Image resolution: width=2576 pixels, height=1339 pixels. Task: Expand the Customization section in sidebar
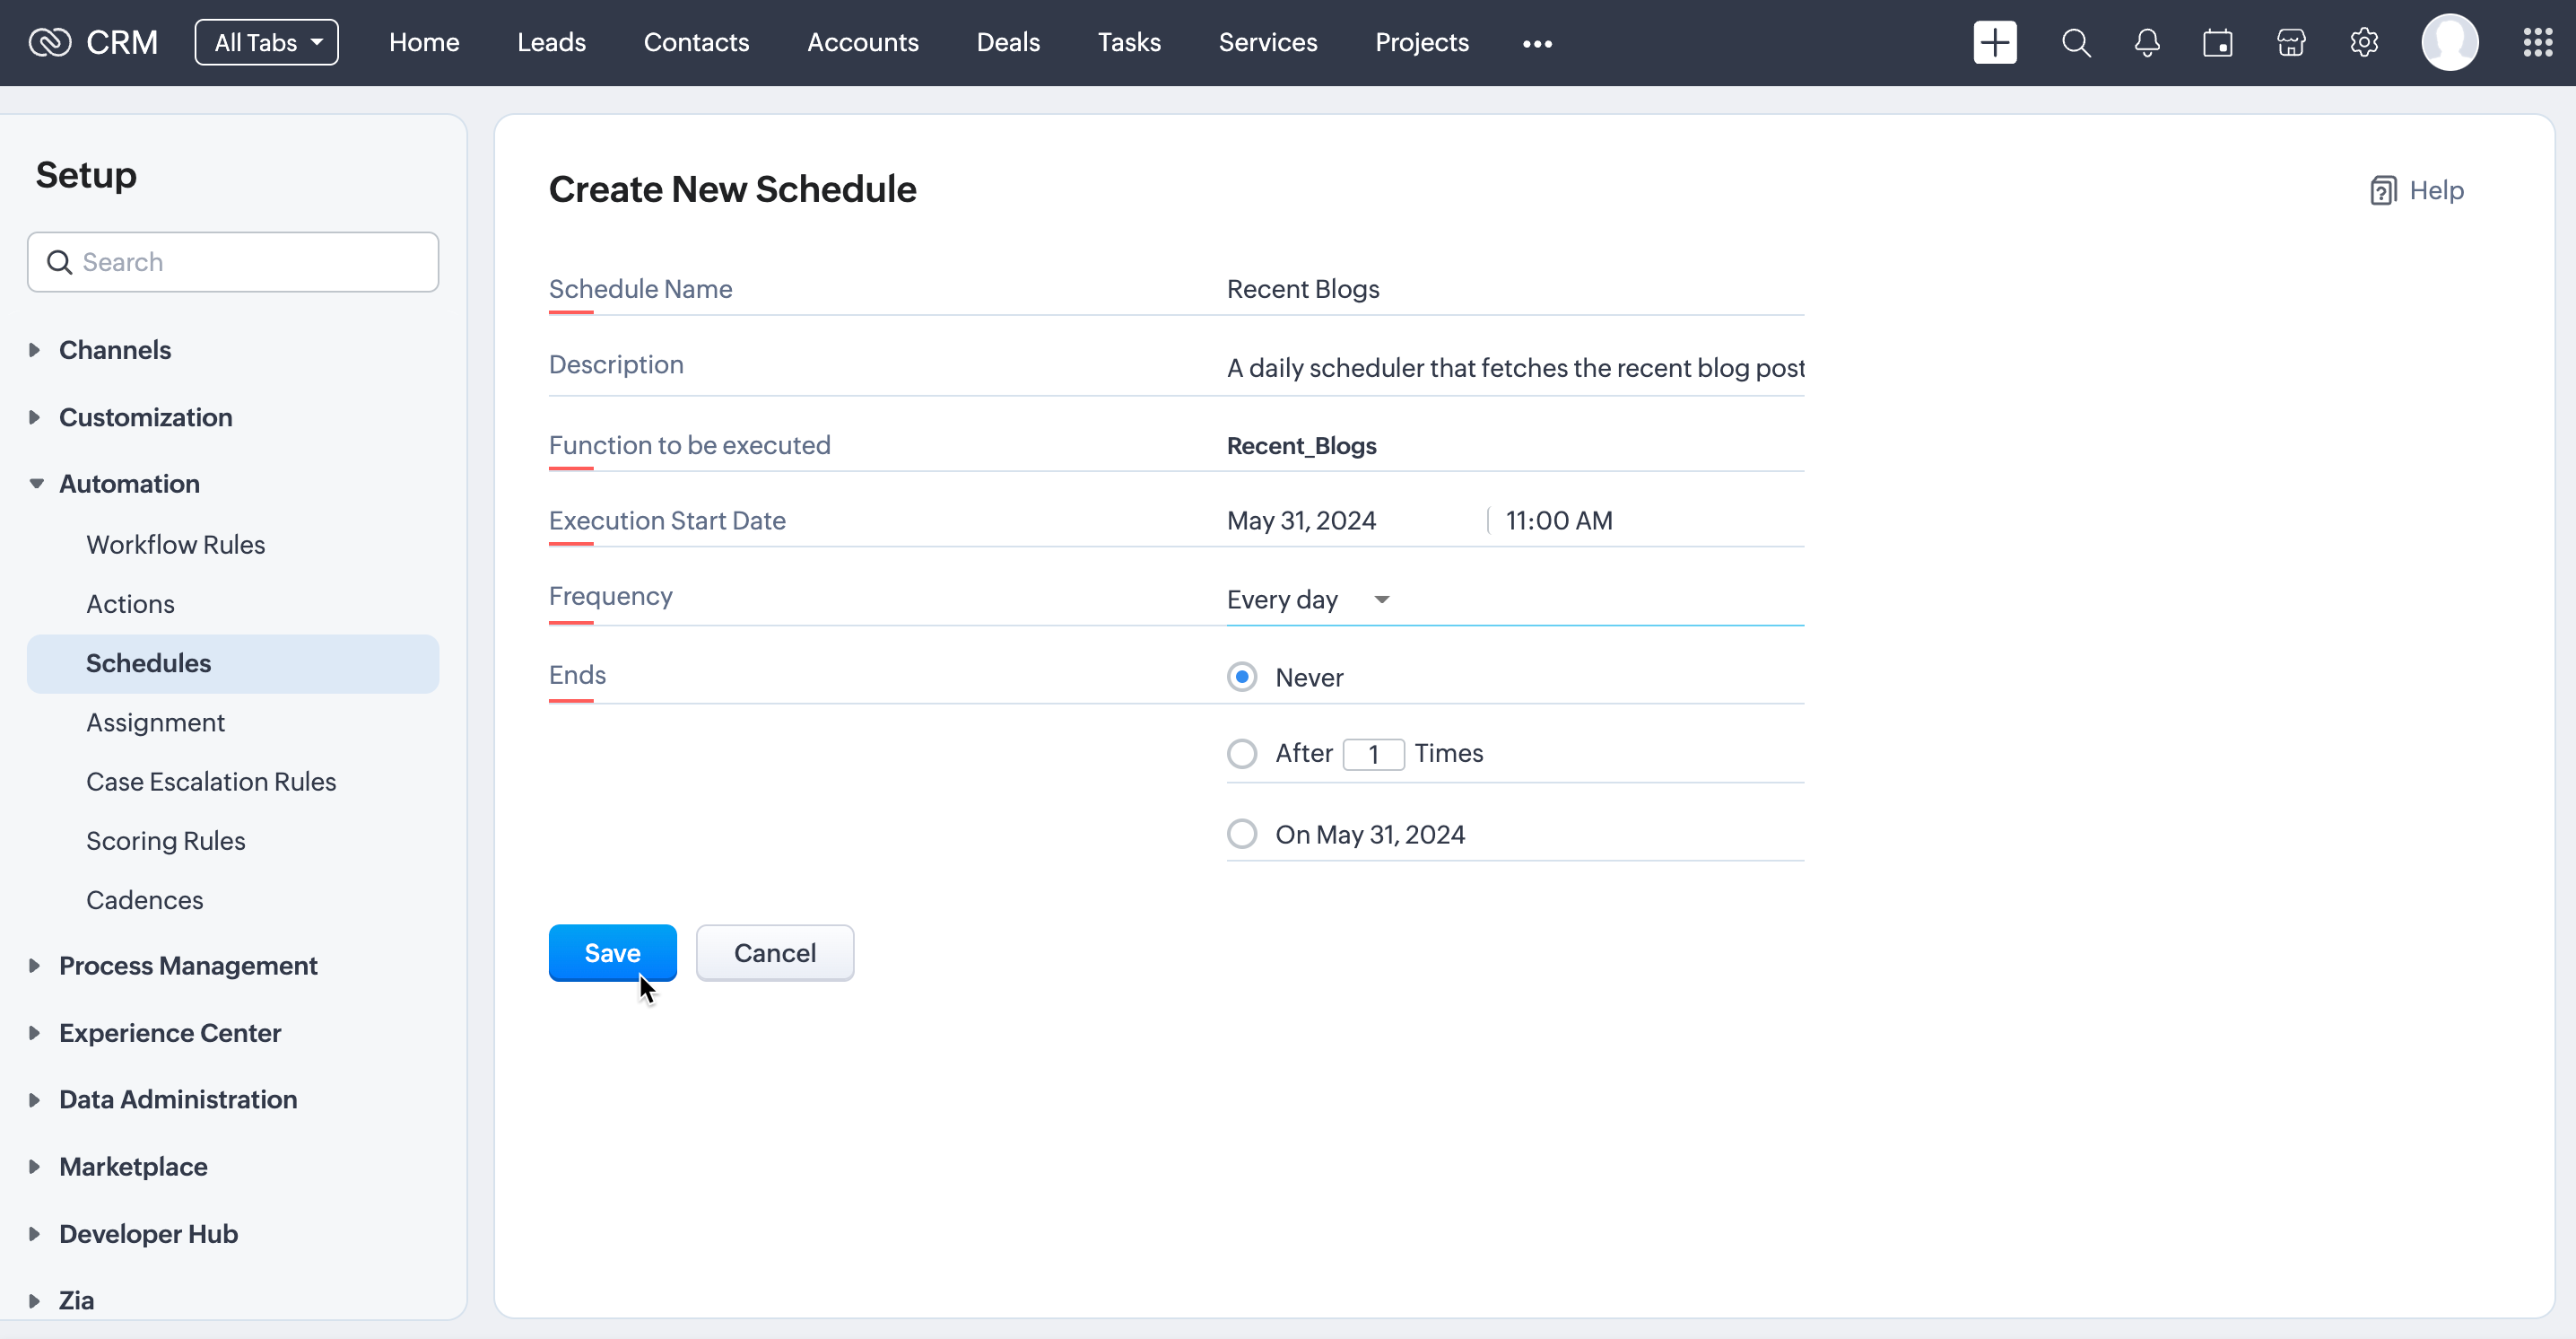145,417
